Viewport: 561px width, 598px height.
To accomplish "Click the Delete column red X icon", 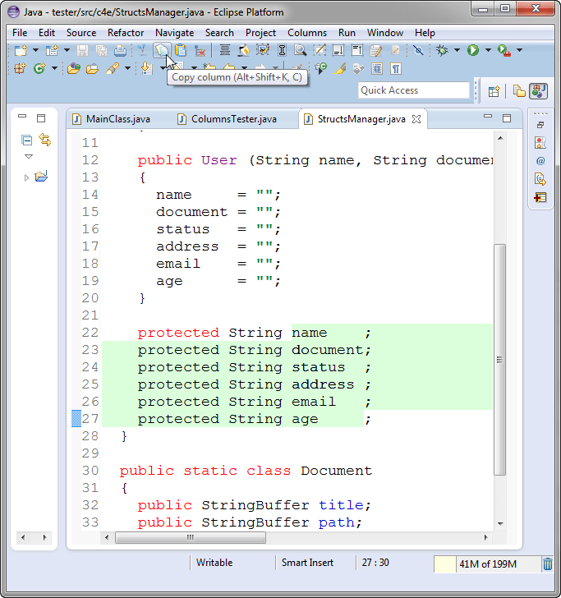I will [200, 50].
